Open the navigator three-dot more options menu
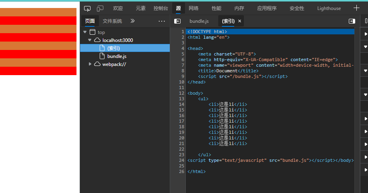The height and width of the screenshot is (193, 368). tap(162, 21)
